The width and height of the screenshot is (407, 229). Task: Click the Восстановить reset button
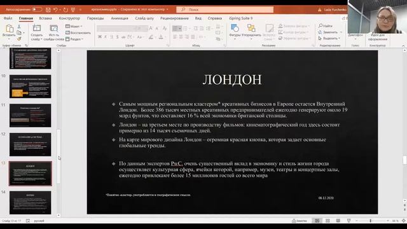click(x=78, y=32)
